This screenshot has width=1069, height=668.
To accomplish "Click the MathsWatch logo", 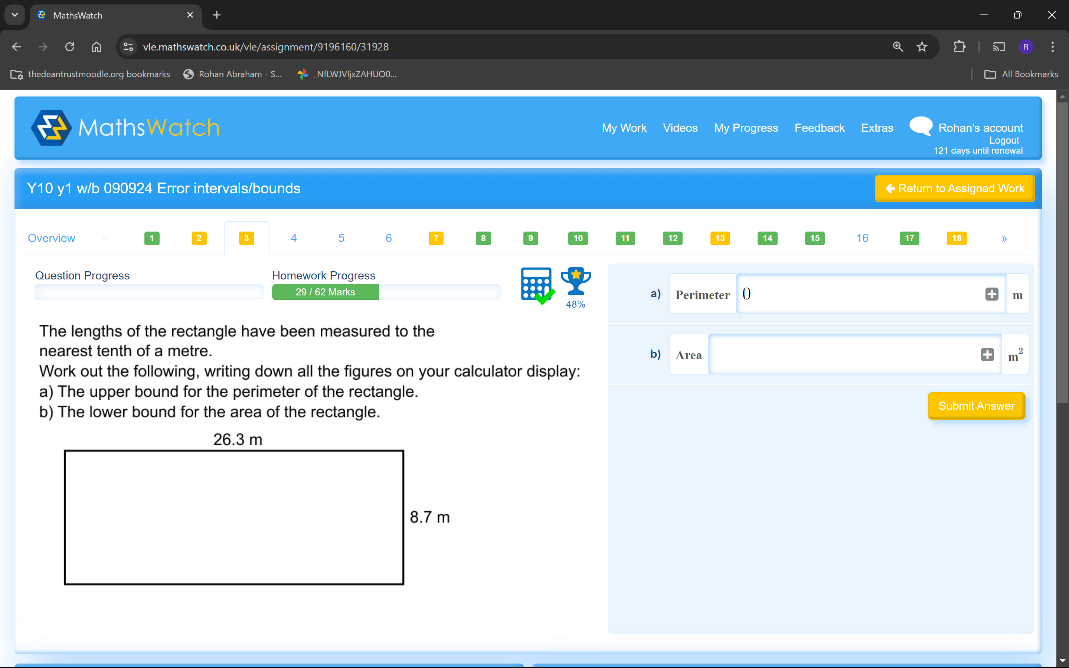I will pyautogui.click(x=125, y=128).
